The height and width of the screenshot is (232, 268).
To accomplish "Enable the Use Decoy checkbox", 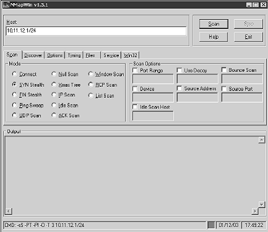I will pyautogui.click(x=179, y=70).
